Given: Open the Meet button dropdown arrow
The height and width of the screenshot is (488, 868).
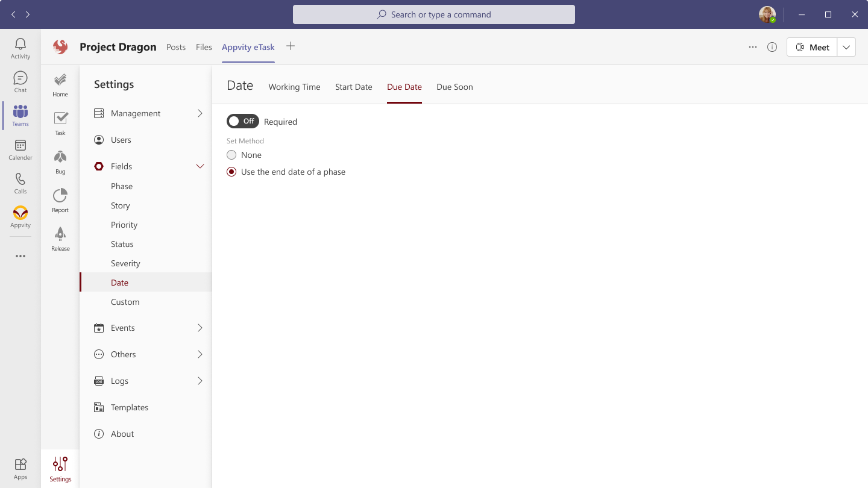Looking at the screenshot, I should (x=846, y=47).
